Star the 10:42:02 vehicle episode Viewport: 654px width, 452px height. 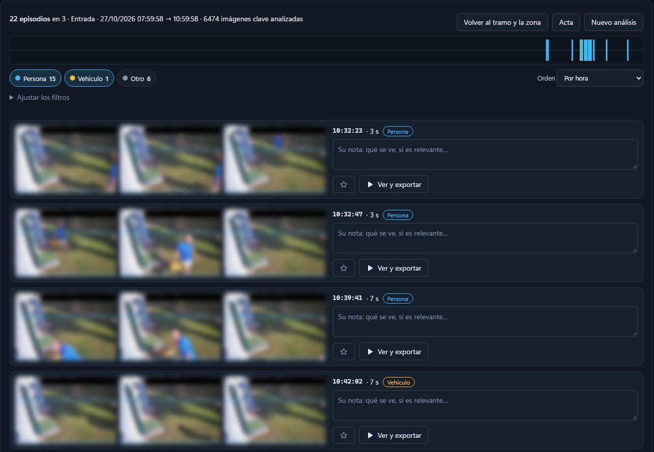coord(344,435)
